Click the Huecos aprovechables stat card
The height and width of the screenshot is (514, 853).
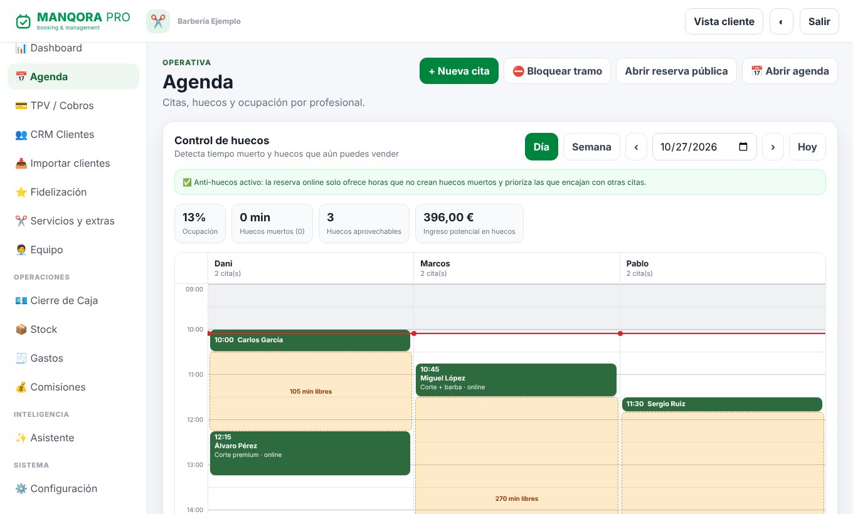[x=364, y=223]
